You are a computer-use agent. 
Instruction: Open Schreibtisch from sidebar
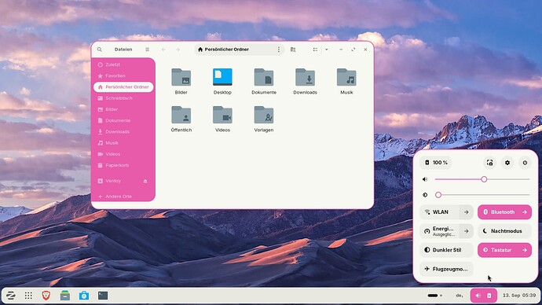click(123, 98)
